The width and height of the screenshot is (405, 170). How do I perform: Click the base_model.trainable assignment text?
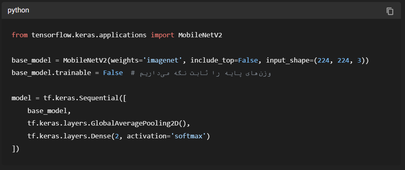pos(51,73)
